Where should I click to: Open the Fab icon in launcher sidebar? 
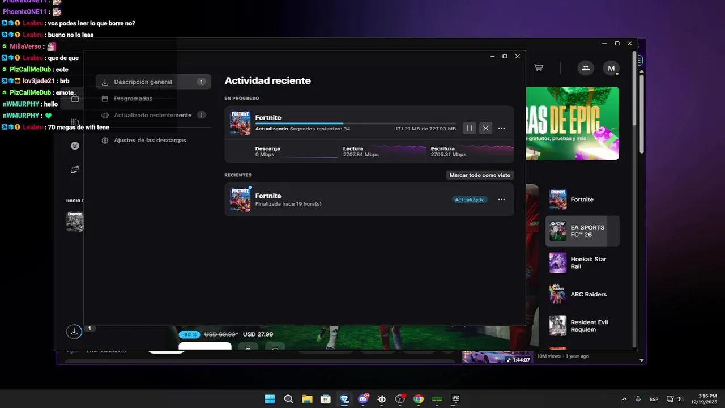click(x=75, y=169)
